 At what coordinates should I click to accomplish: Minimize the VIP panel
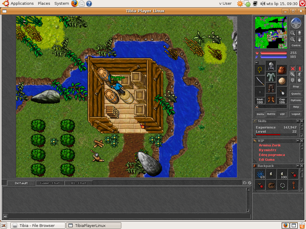point(298,141)
